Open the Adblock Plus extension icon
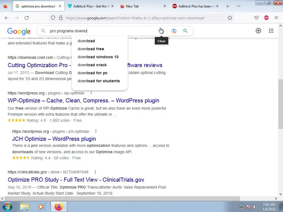 [266, 18]
